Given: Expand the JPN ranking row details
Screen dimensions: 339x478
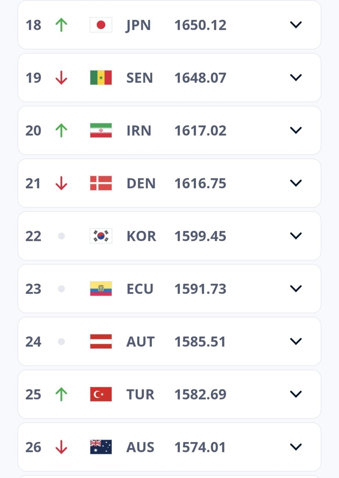Looking at the screenshot, I should (296, 25).
